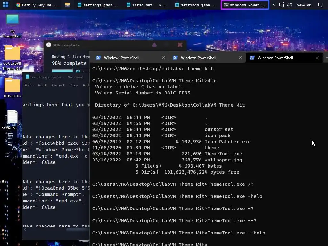The image size is (328, 246).
Task: Open the clock showing 5:04 PM
Action: click(x=304, y=5)
